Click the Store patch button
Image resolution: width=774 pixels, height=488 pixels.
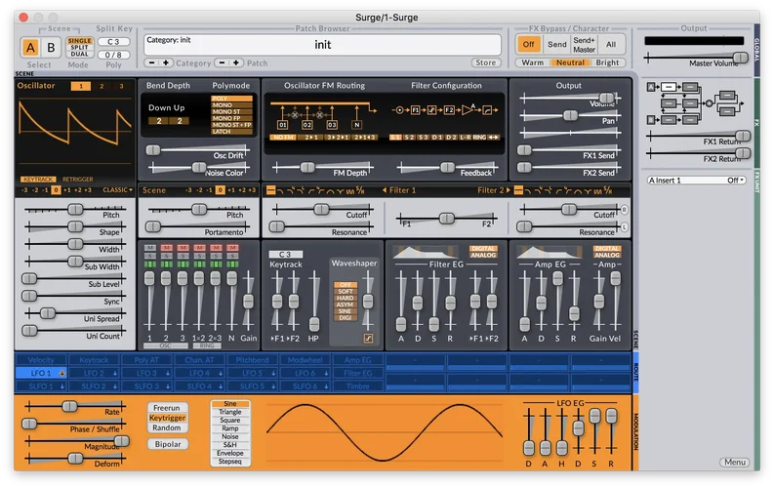click(x=486, y=62)
